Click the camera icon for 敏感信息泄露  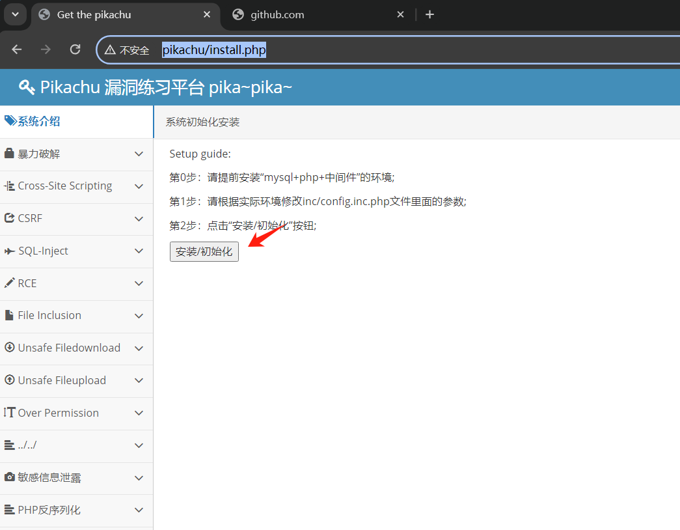pos(10,477)
